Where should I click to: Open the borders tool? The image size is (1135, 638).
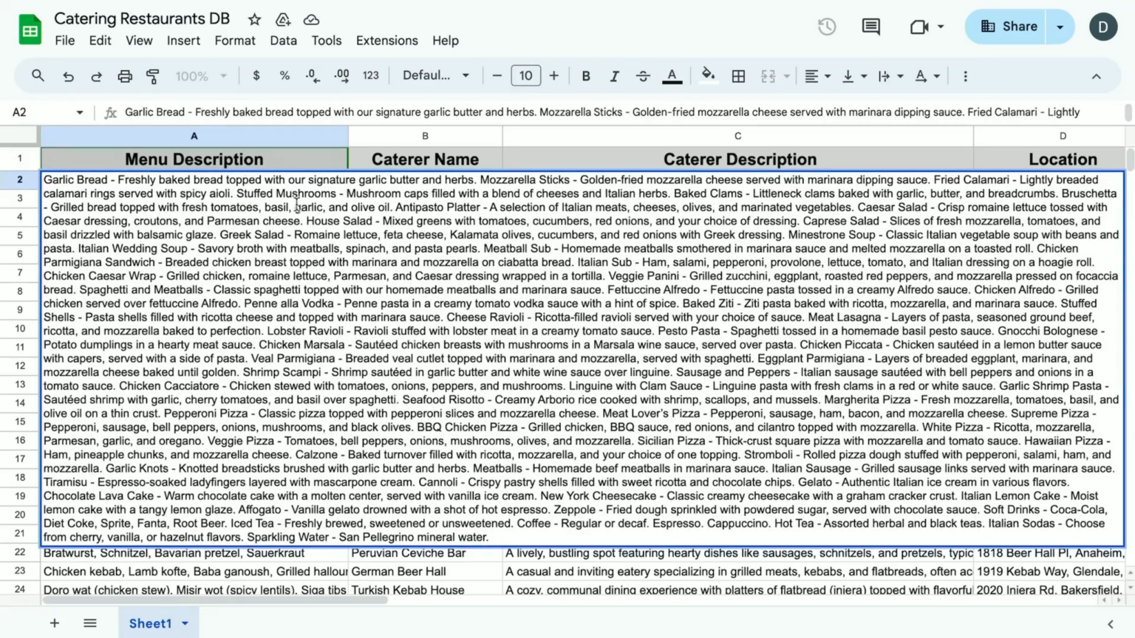click(738, 76)
